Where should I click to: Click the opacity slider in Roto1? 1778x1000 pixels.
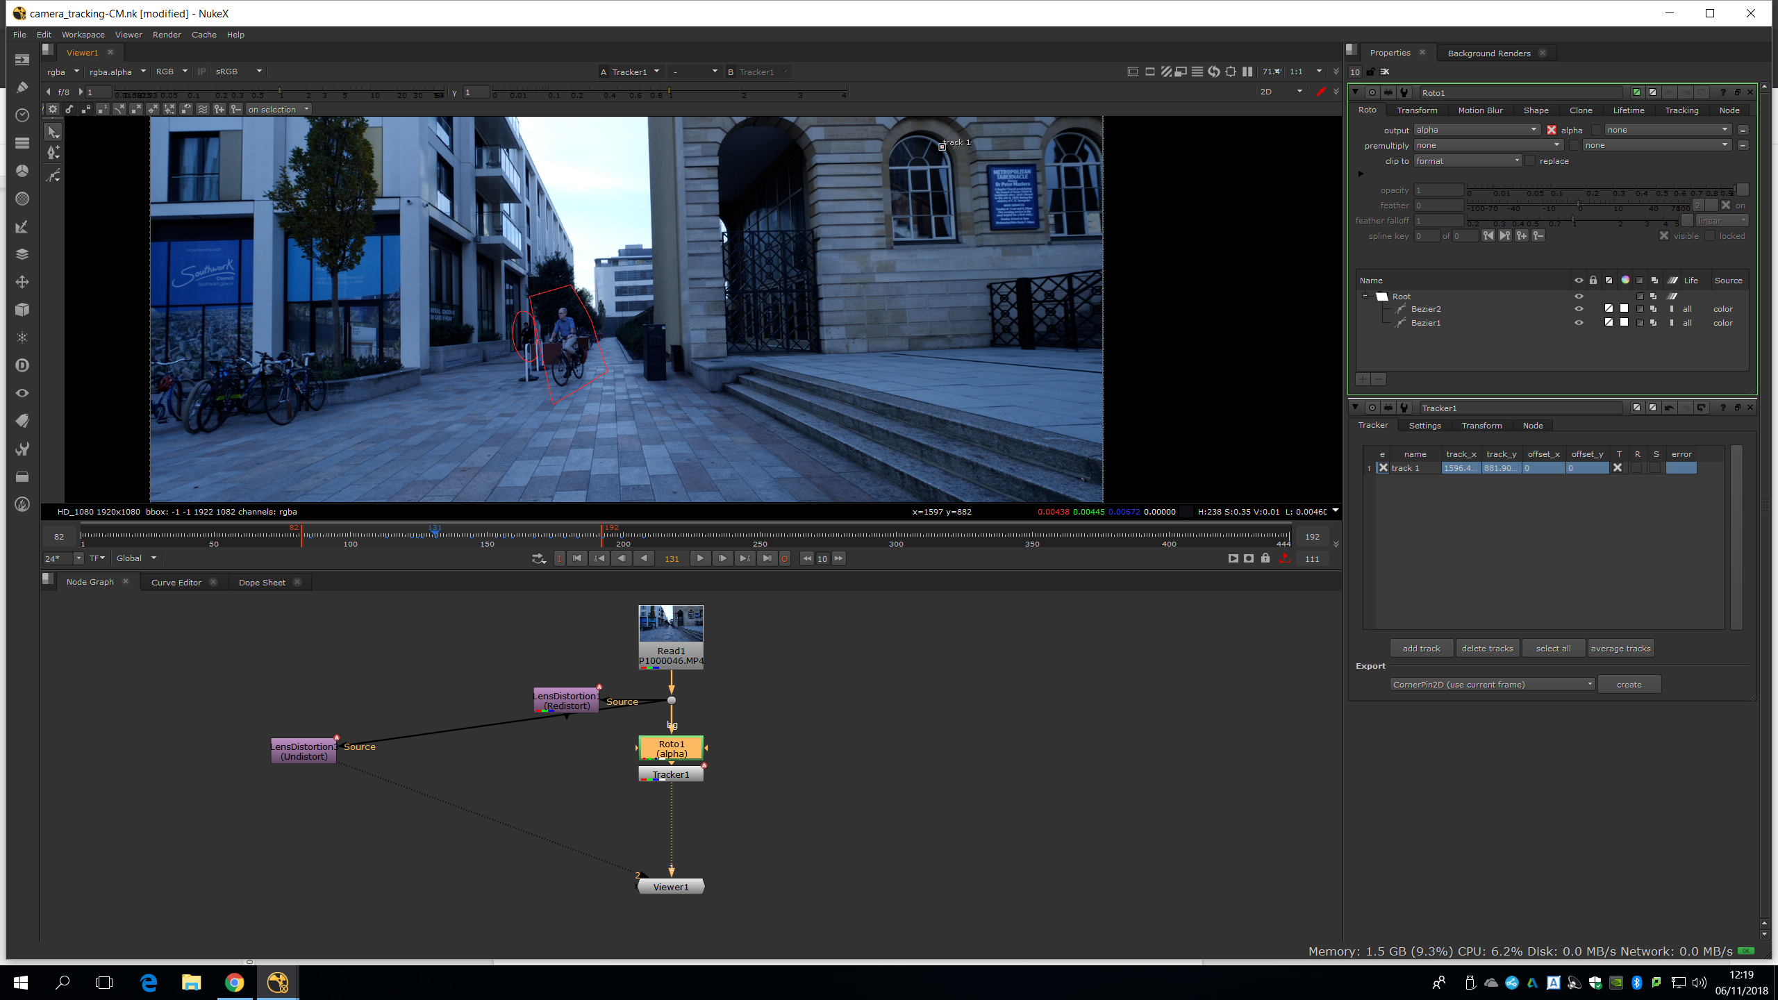[x=1597, y=190]
